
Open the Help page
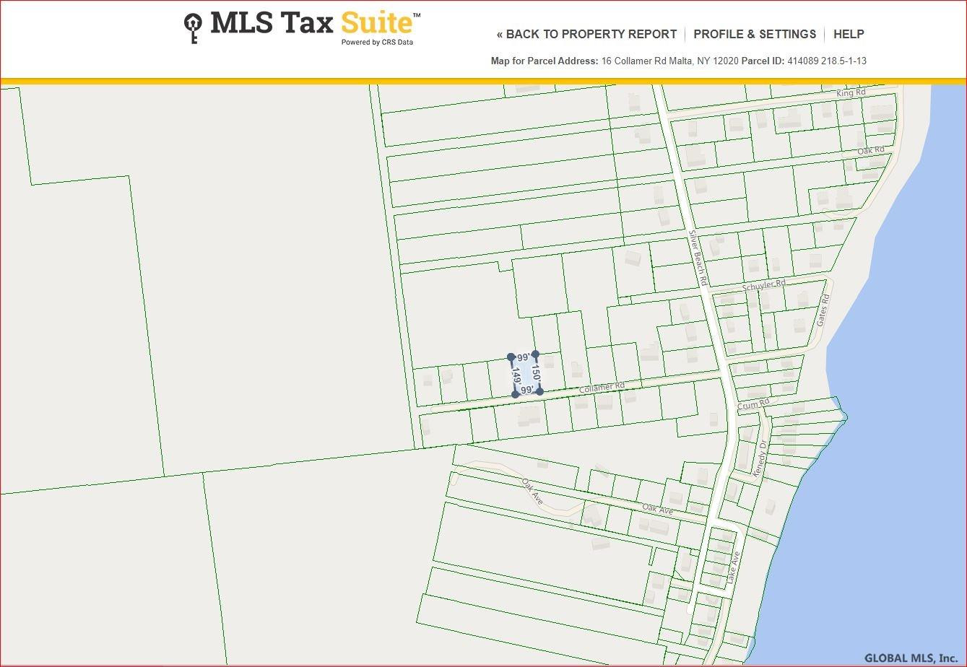click(x=849, y=34)
